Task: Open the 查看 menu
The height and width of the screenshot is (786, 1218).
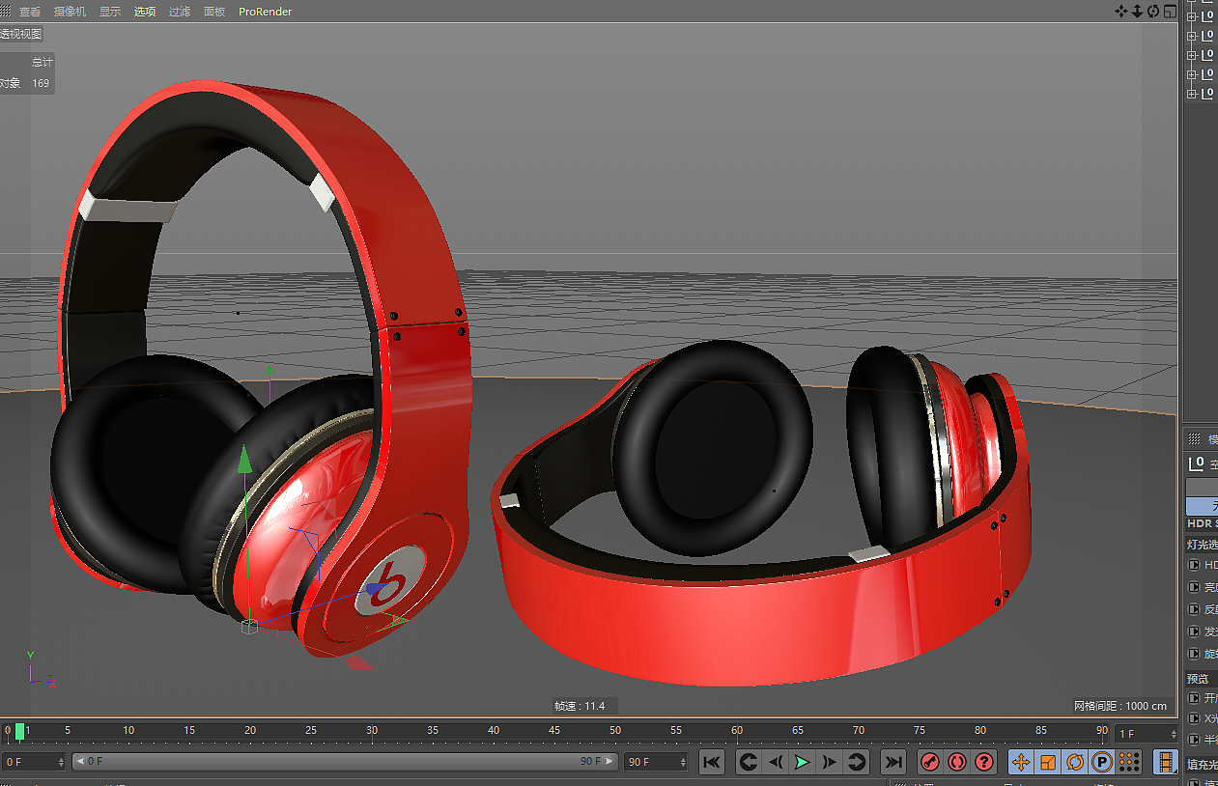Action: point(30,12)
